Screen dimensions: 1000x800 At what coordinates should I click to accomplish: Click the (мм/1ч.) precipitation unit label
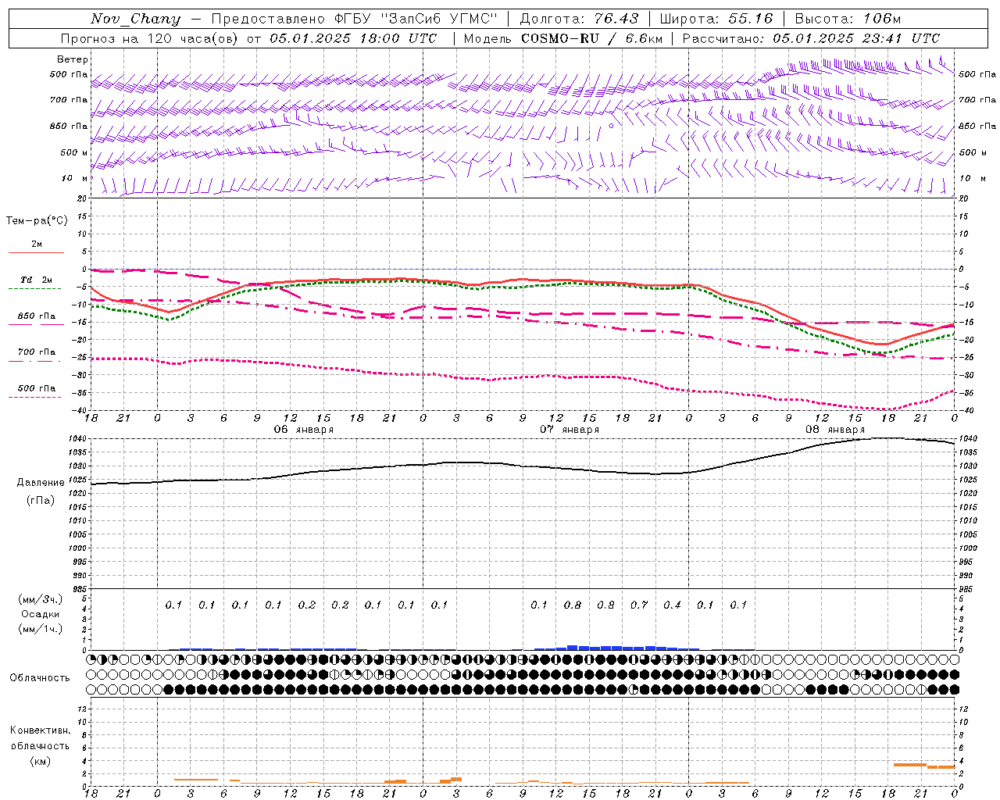point(41,629)
